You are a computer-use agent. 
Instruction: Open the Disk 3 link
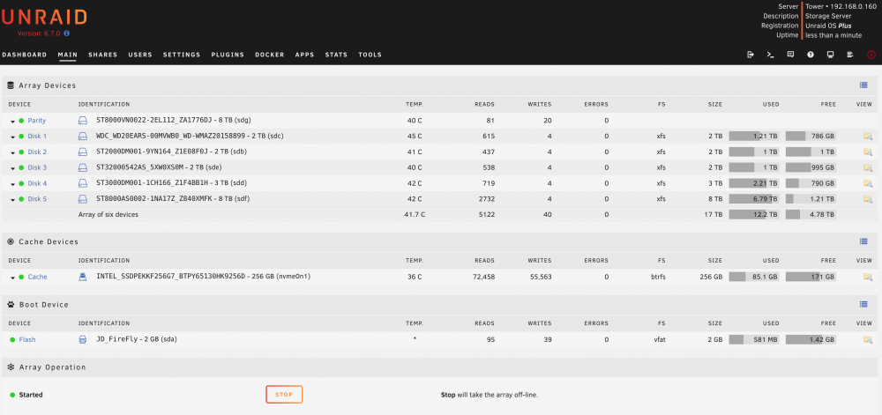click(37, 167)
